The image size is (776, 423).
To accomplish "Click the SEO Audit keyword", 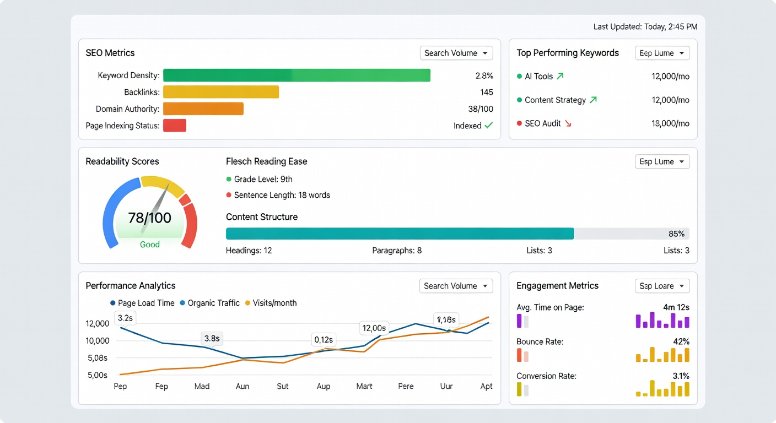I will pyautogui.click(x=543, y=123).
